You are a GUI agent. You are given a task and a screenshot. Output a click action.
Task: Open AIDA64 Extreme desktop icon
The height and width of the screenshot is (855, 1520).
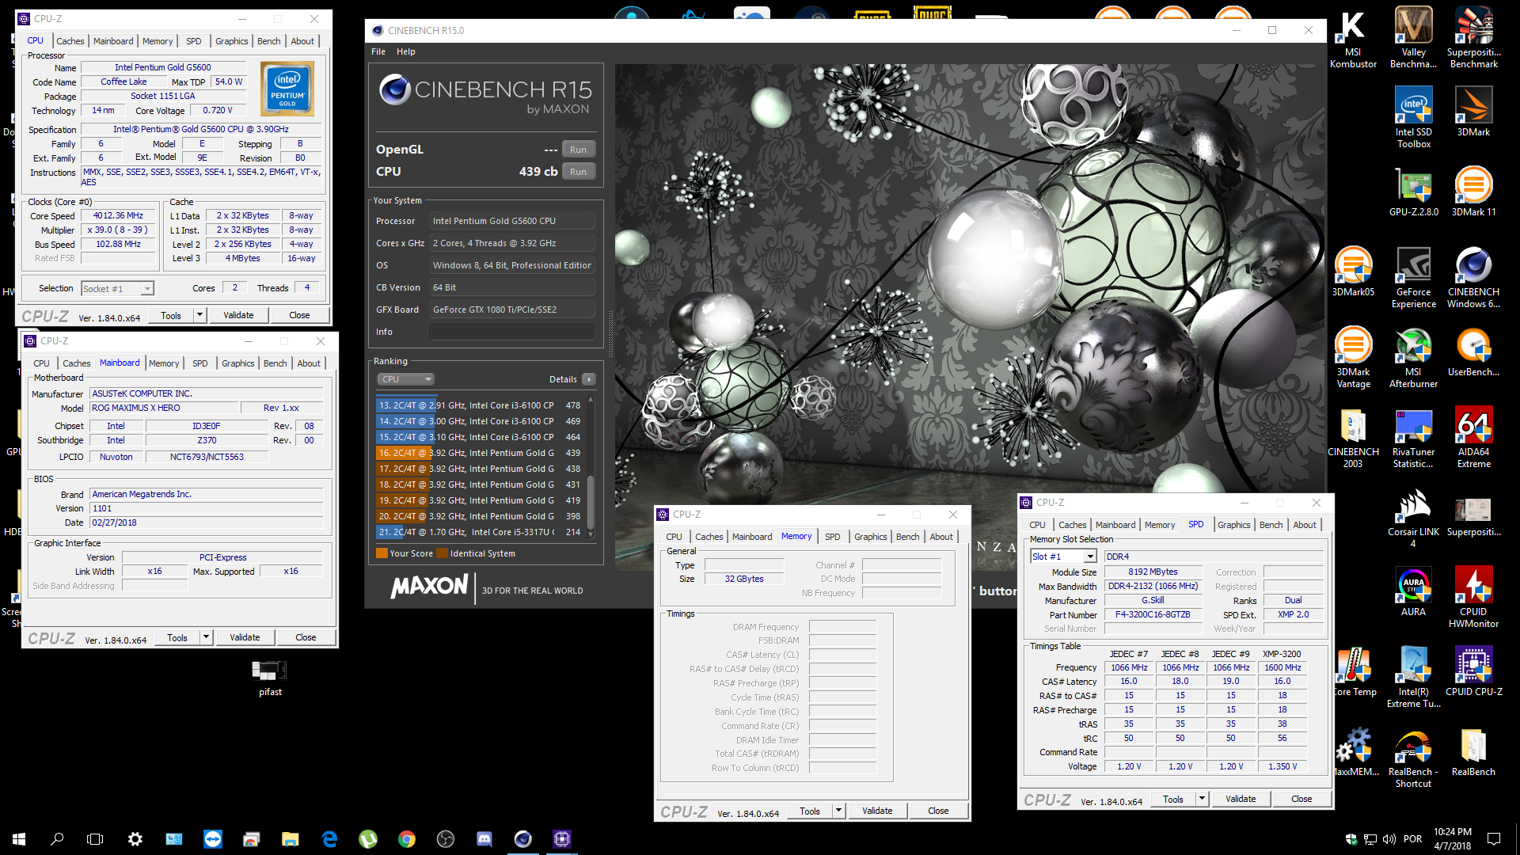1473,437
